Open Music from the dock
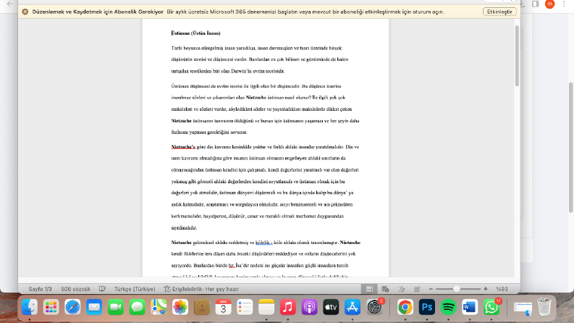This screenshot has height=323, width=574. coord(288,307)
